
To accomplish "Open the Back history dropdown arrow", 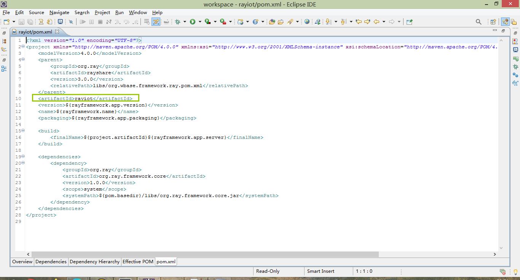I will pos(384,22).
